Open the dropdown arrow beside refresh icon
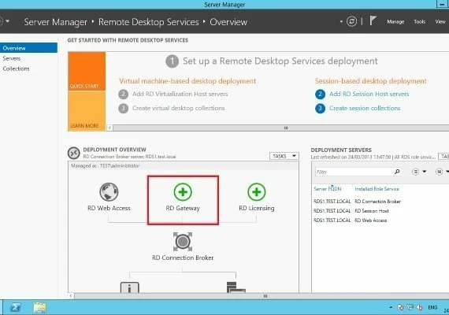Viewport: 449px width, 315px height. (x=341, y=21)
